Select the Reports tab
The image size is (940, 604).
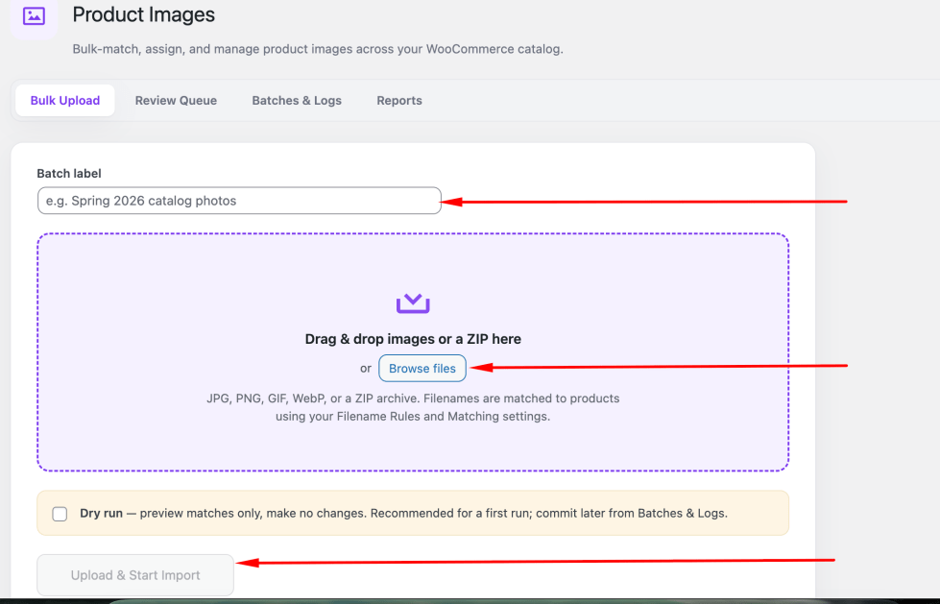(x=399, y=100)
